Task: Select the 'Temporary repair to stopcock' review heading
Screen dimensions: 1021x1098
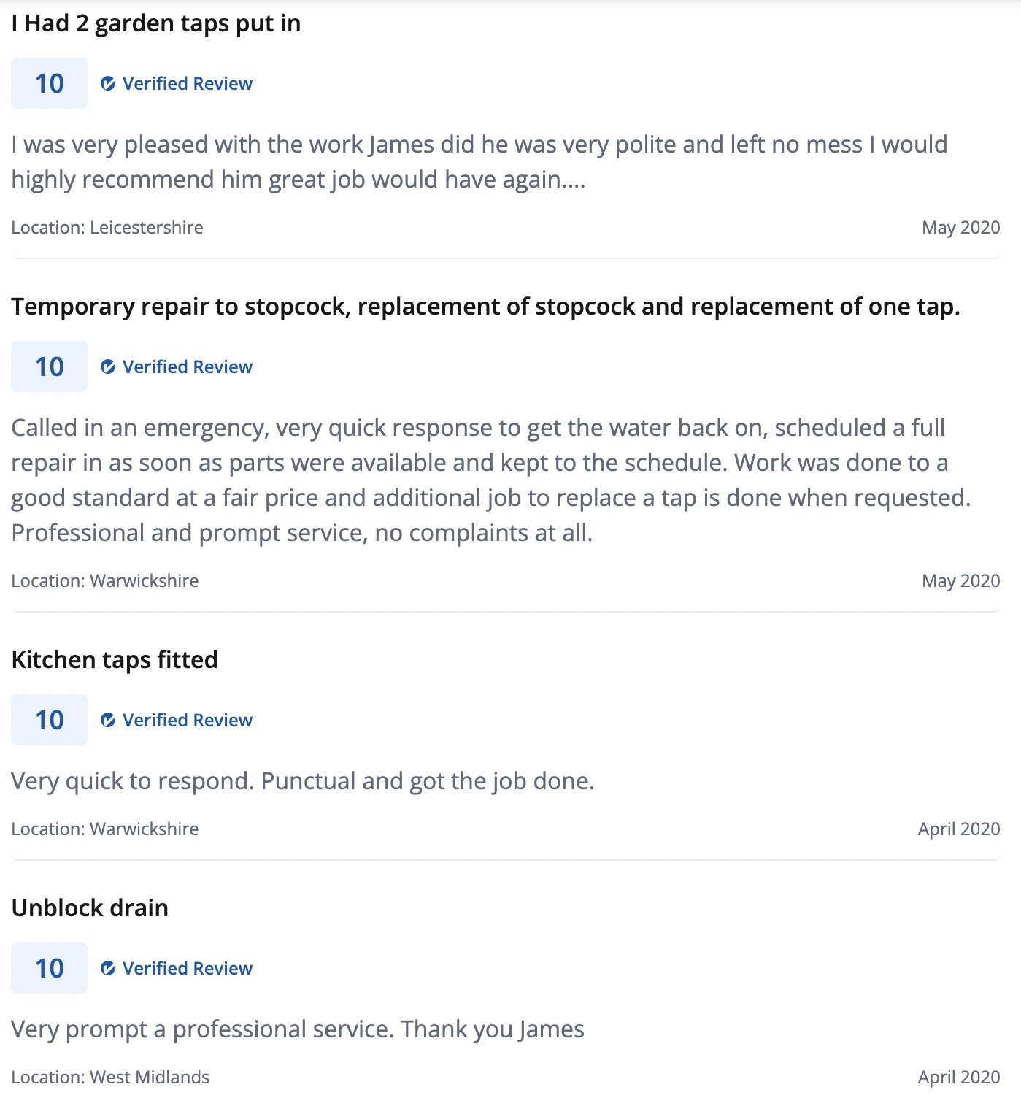Action: (x=485, y=307)
